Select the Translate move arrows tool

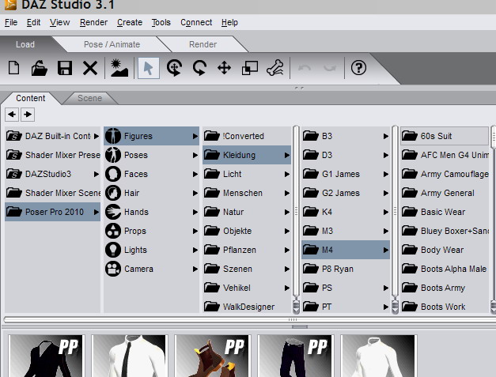225,68
